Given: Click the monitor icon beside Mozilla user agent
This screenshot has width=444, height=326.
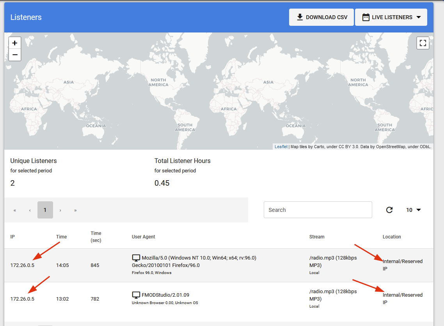Looking at the screenshot, I should click(x=136, y=258).
